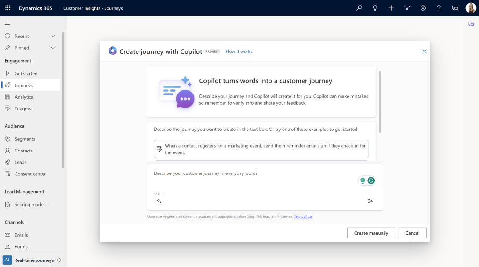Close the Create journey with Copilot dialog
This screenshot has width=479, height=267.
(424, 51)
